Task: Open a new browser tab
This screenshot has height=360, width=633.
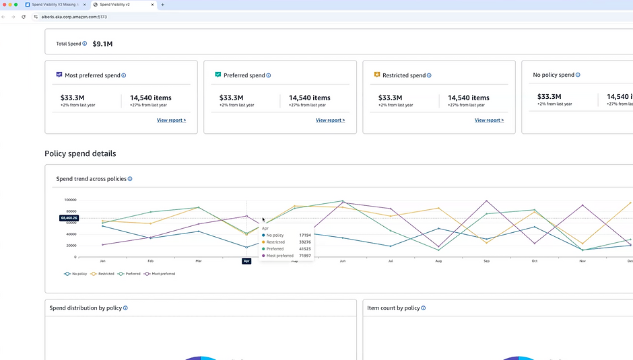Action: [x=163, y=5]
